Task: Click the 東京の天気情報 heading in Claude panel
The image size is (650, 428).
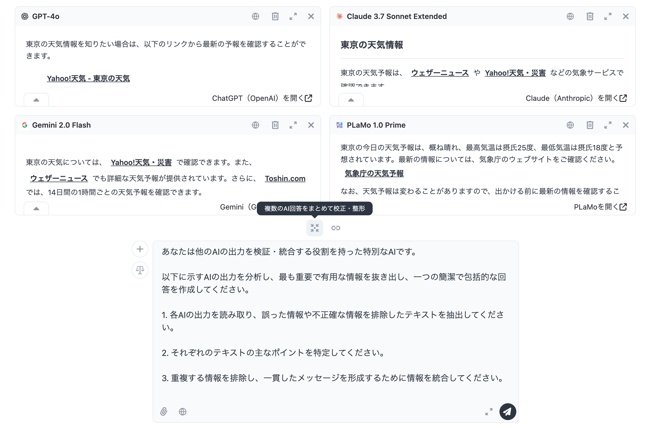Action: (x=371, y=45)
